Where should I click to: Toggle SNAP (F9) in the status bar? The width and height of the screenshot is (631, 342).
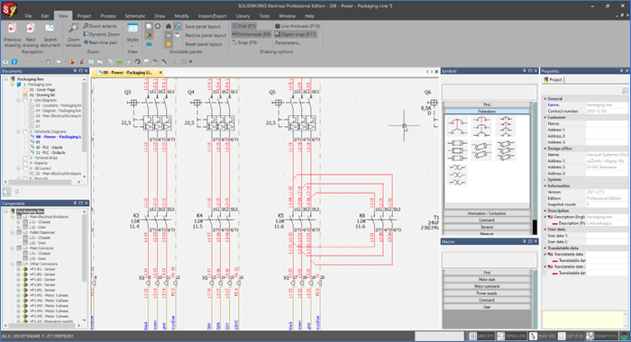[x=543, y=336]
